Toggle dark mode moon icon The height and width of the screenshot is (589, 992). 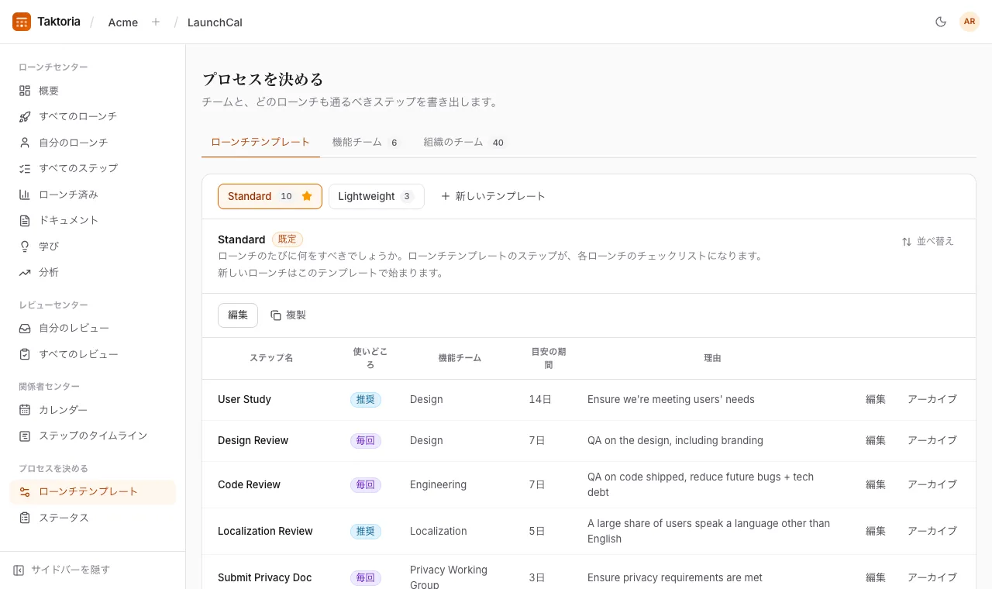pos(941,22)
